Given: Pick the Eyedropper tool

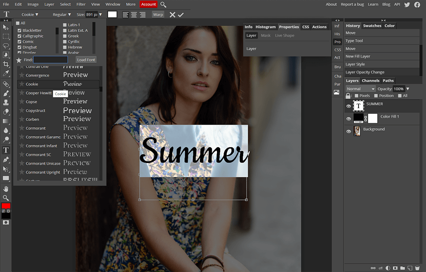Looking at the screenshot, I should point(6,74).
